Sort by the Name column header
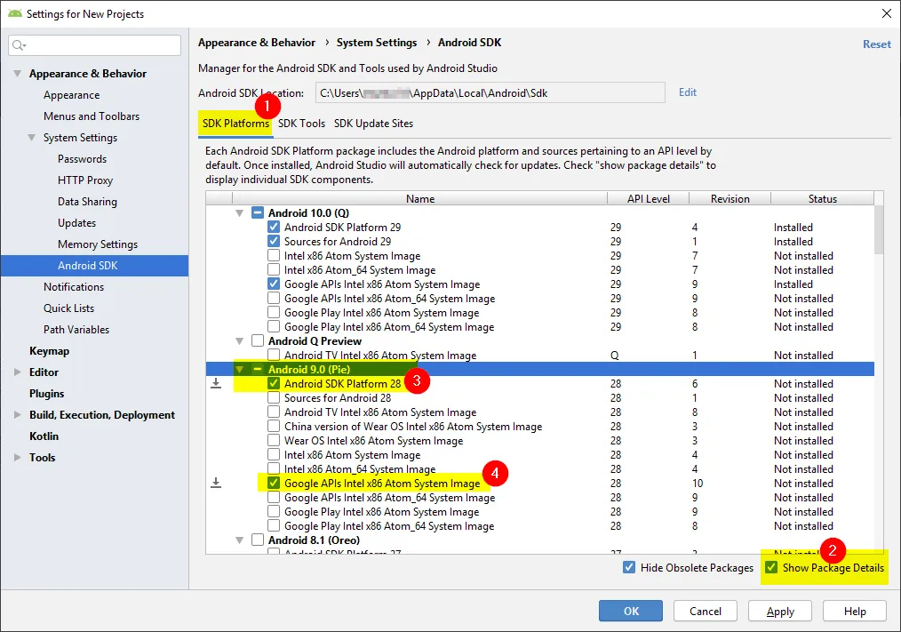The image size is (901, 632). (420, 198)
